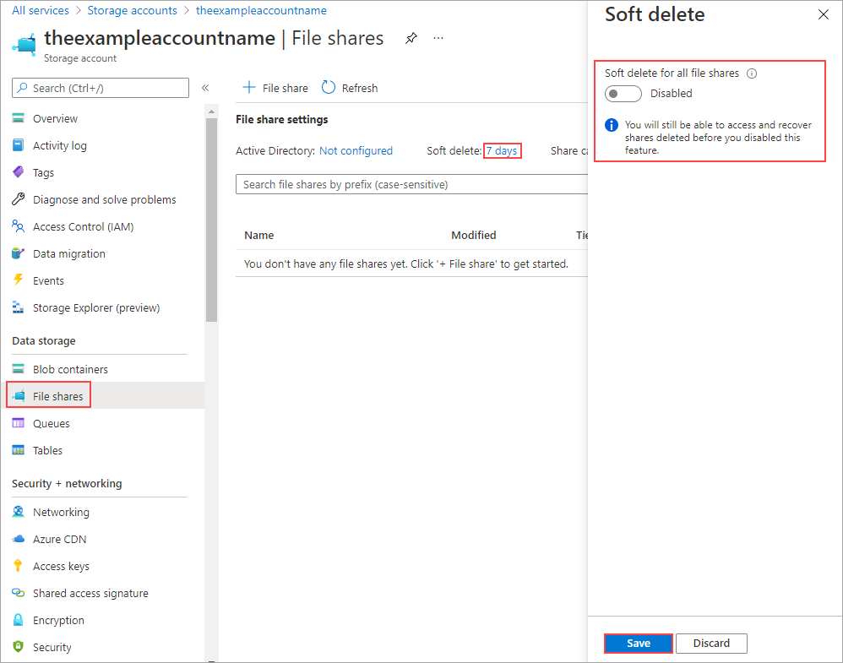Open the 7 days soft delete link
This screenshot has height=663, width=843.
click(502, 151)
